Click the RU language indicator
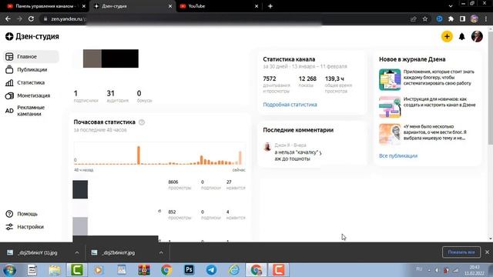Screen dimensions: 493x277 (419, 269)
